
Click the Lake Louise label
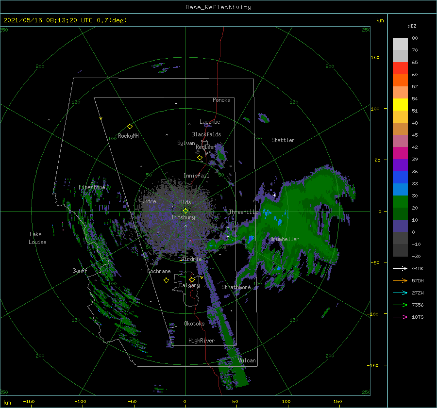click(x=37, y=238)
